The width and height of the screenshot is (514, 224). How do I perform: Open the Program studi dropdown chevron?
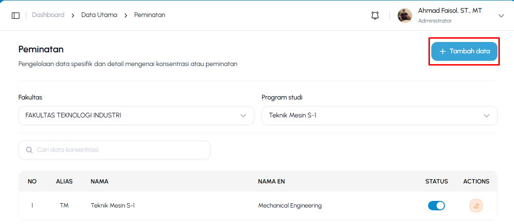pyautogui.click(x=487, y=116)
